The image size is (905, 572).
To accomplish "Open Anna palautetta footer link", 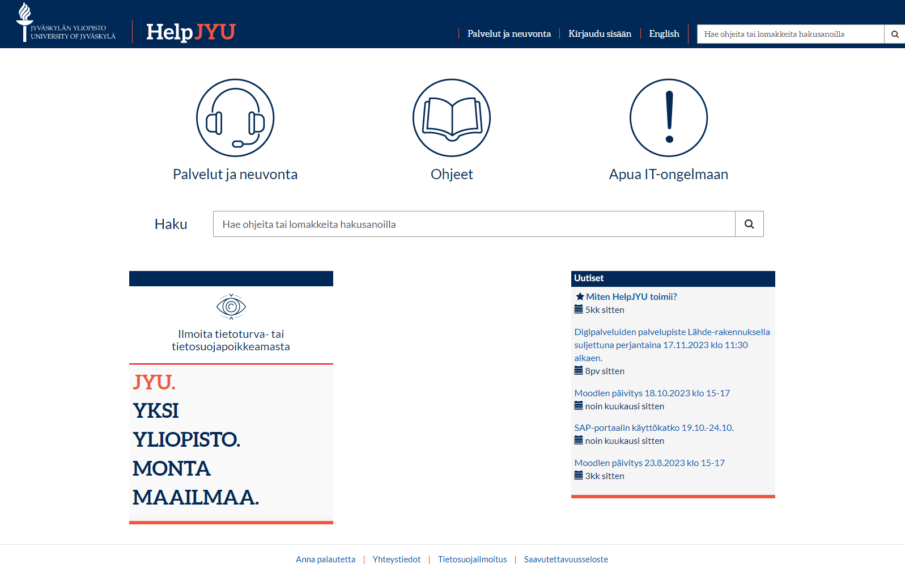I will point(326,560).
